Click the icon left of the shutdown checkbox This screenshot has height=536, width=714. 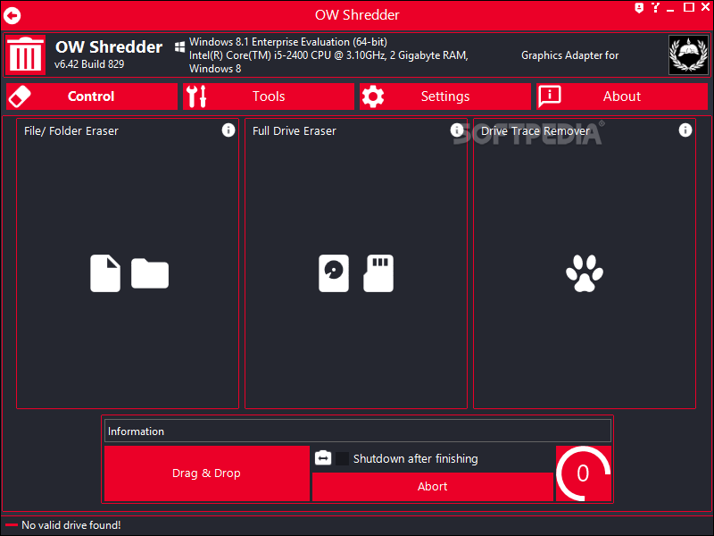[323, 457]
